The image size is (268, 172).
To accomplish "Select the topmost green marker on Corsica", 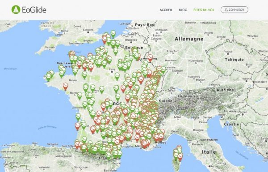I will (179, 150).
